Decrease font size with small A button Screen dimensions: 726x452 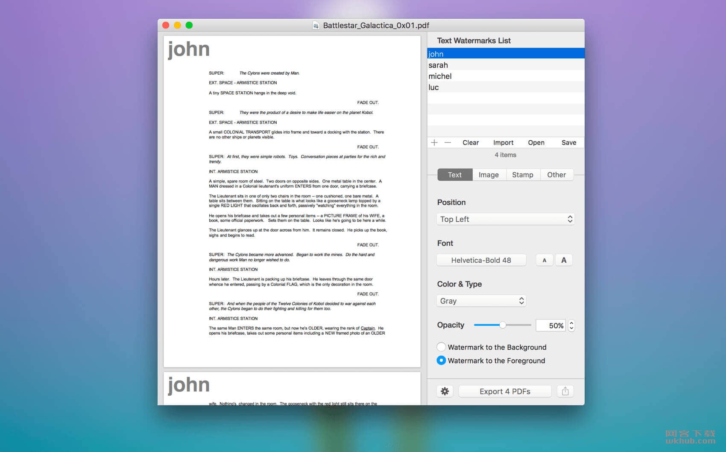coord(544,260)
